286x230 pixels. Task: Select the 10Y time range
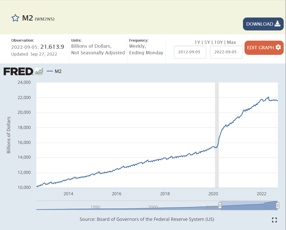pyautogui.click(x=219, y=42)
